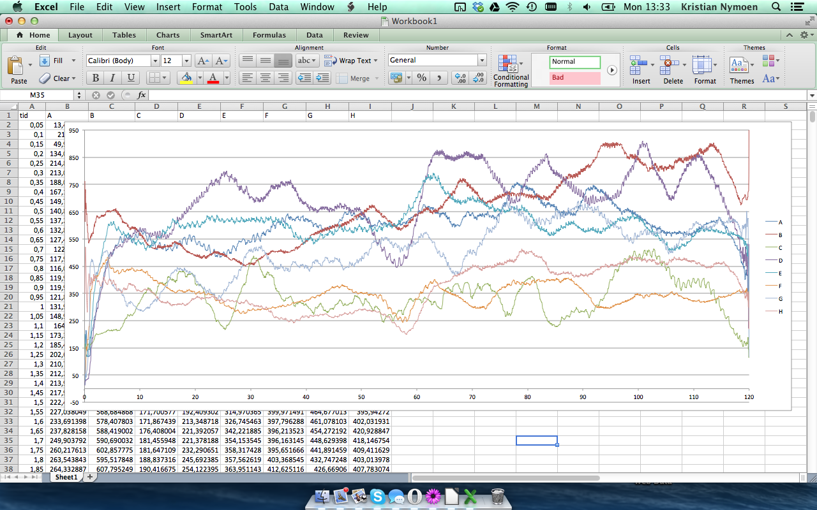Set vertical alignment to bottom
The height and width of the screenshot is (510, 817).
(x=283, y=61)
